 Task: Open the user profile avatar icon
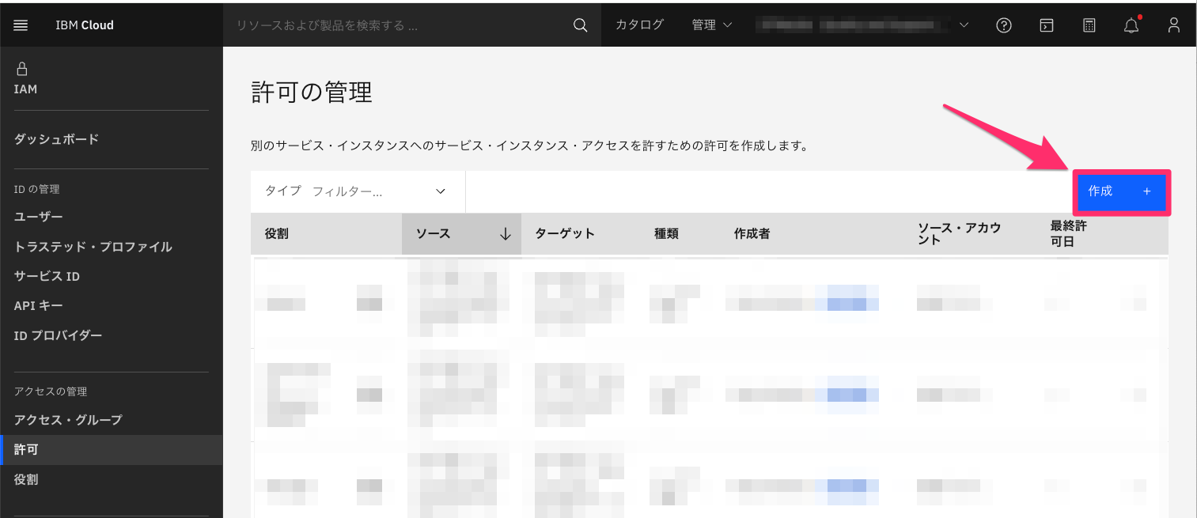coord(1173,25)
